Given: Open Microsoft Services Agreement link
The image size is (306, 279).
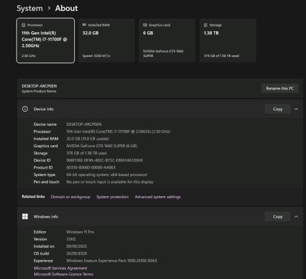Looking at the screenshot, I should (61, 268).
